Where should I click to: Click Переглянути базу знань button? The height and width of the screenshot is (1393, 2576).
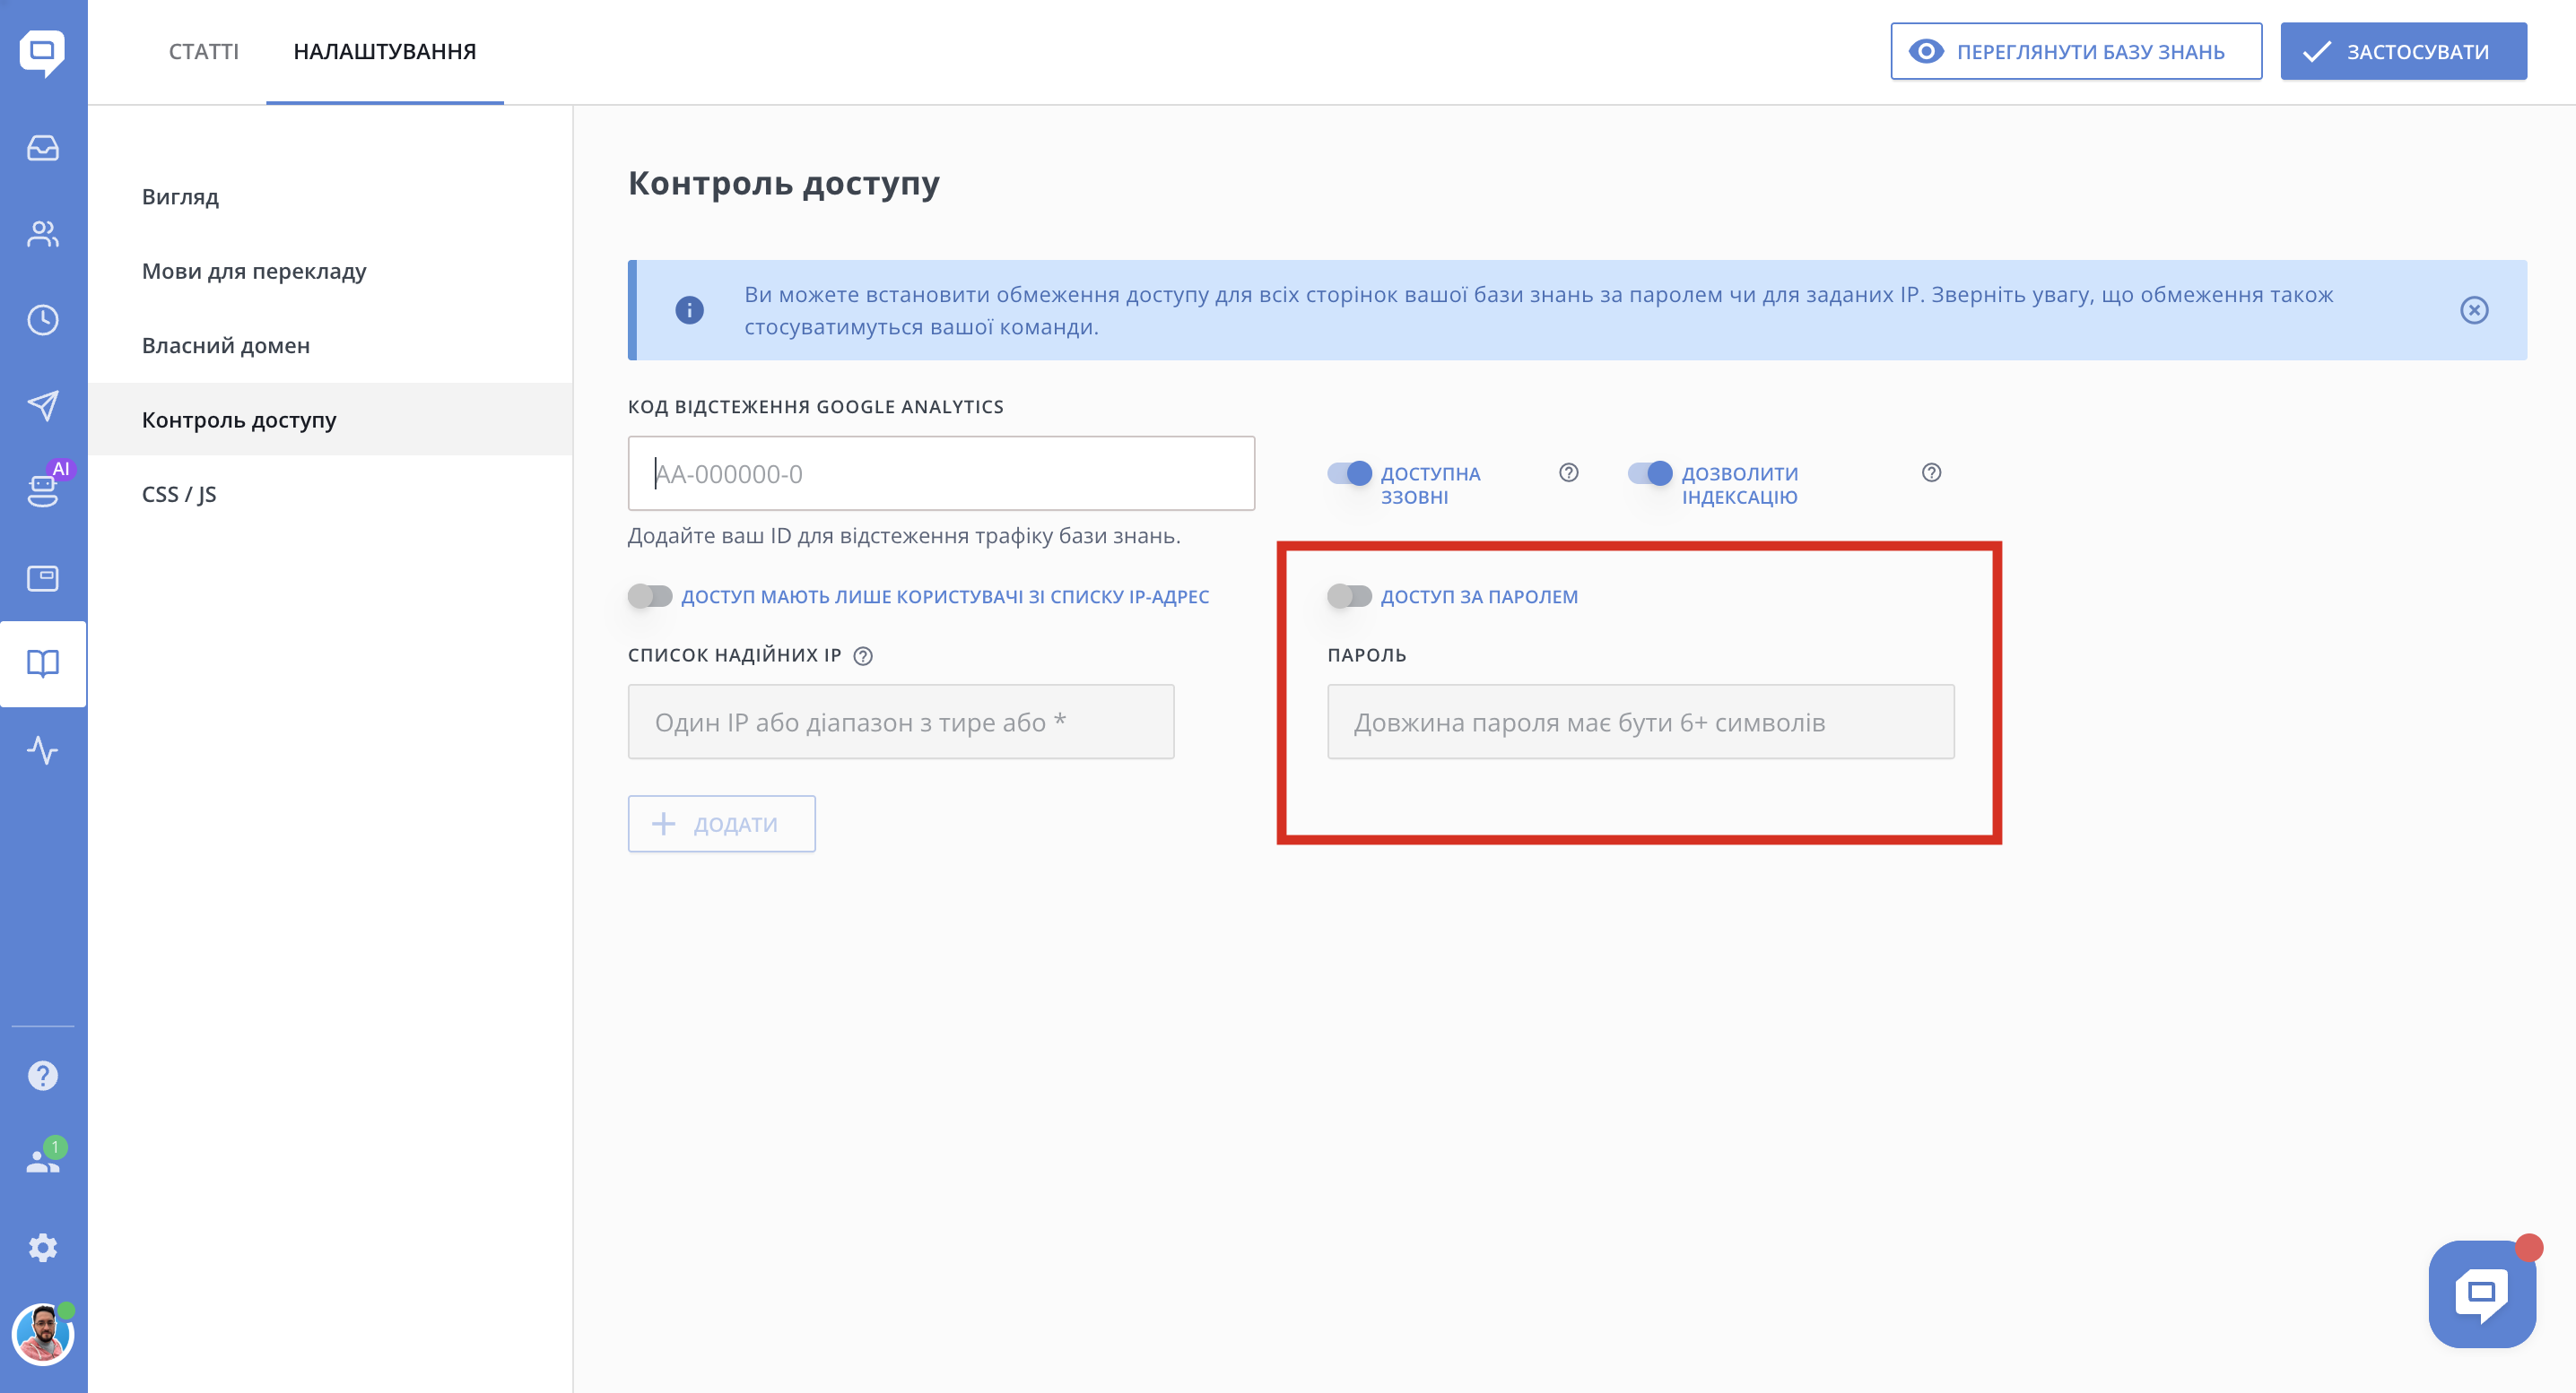[x=2075, y=51]
